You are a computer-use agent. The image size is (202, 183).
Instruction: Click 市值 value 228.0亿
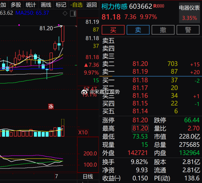(x=189, y=137)
